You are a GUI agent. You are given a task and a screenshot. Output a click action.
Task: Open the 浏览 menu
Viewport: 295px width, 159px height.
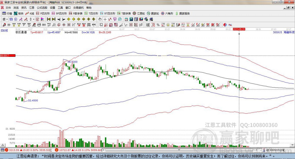click(x=16, y=8)
